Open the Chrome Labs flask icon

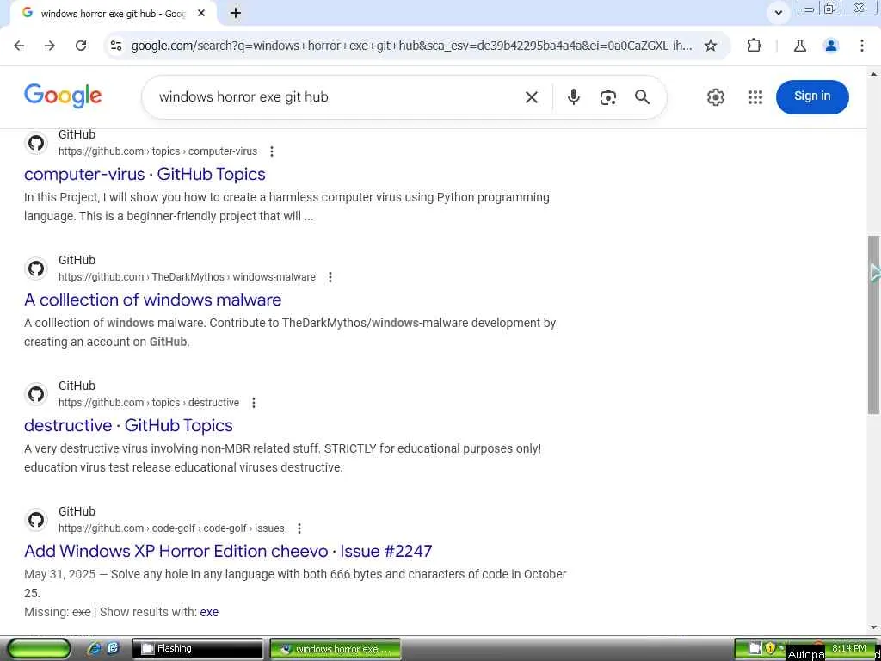(799, 46)
